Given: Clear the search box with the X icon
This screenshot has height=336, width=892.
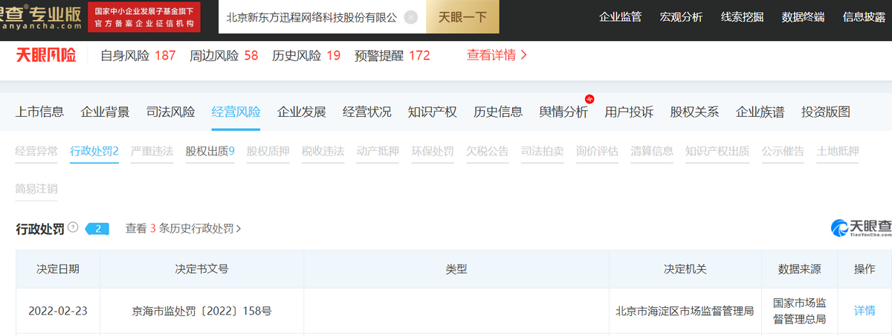Looking at the screenshot, I should tap(410, 17).
